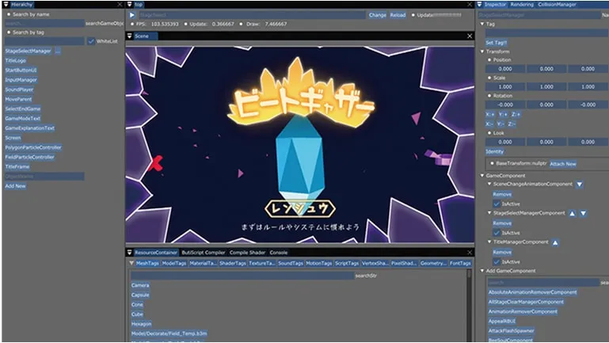Switch to the Rendering tab

click(x=522, y=4)
